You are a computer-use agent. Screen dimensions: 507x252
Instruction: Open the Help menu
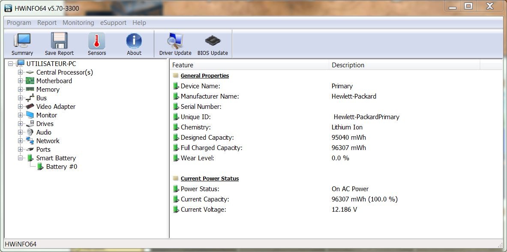[139, 23]
